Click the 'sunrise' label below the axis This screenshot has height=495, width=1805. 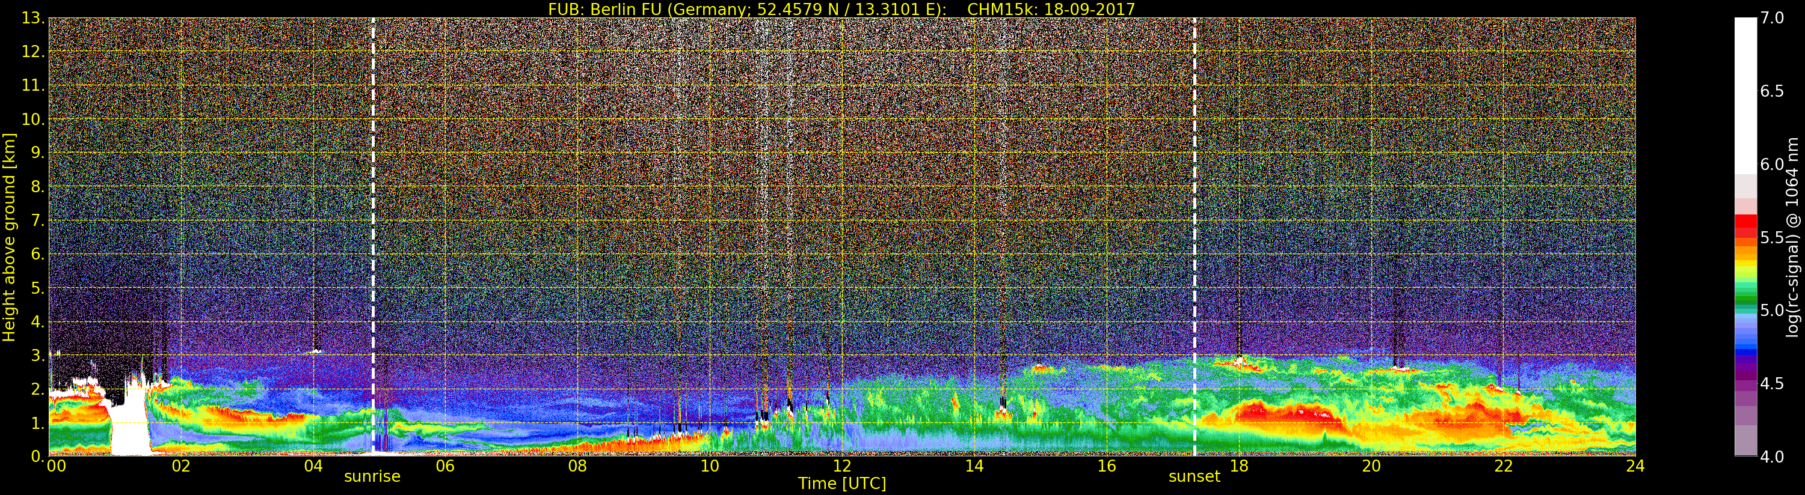tap(372, 476)
